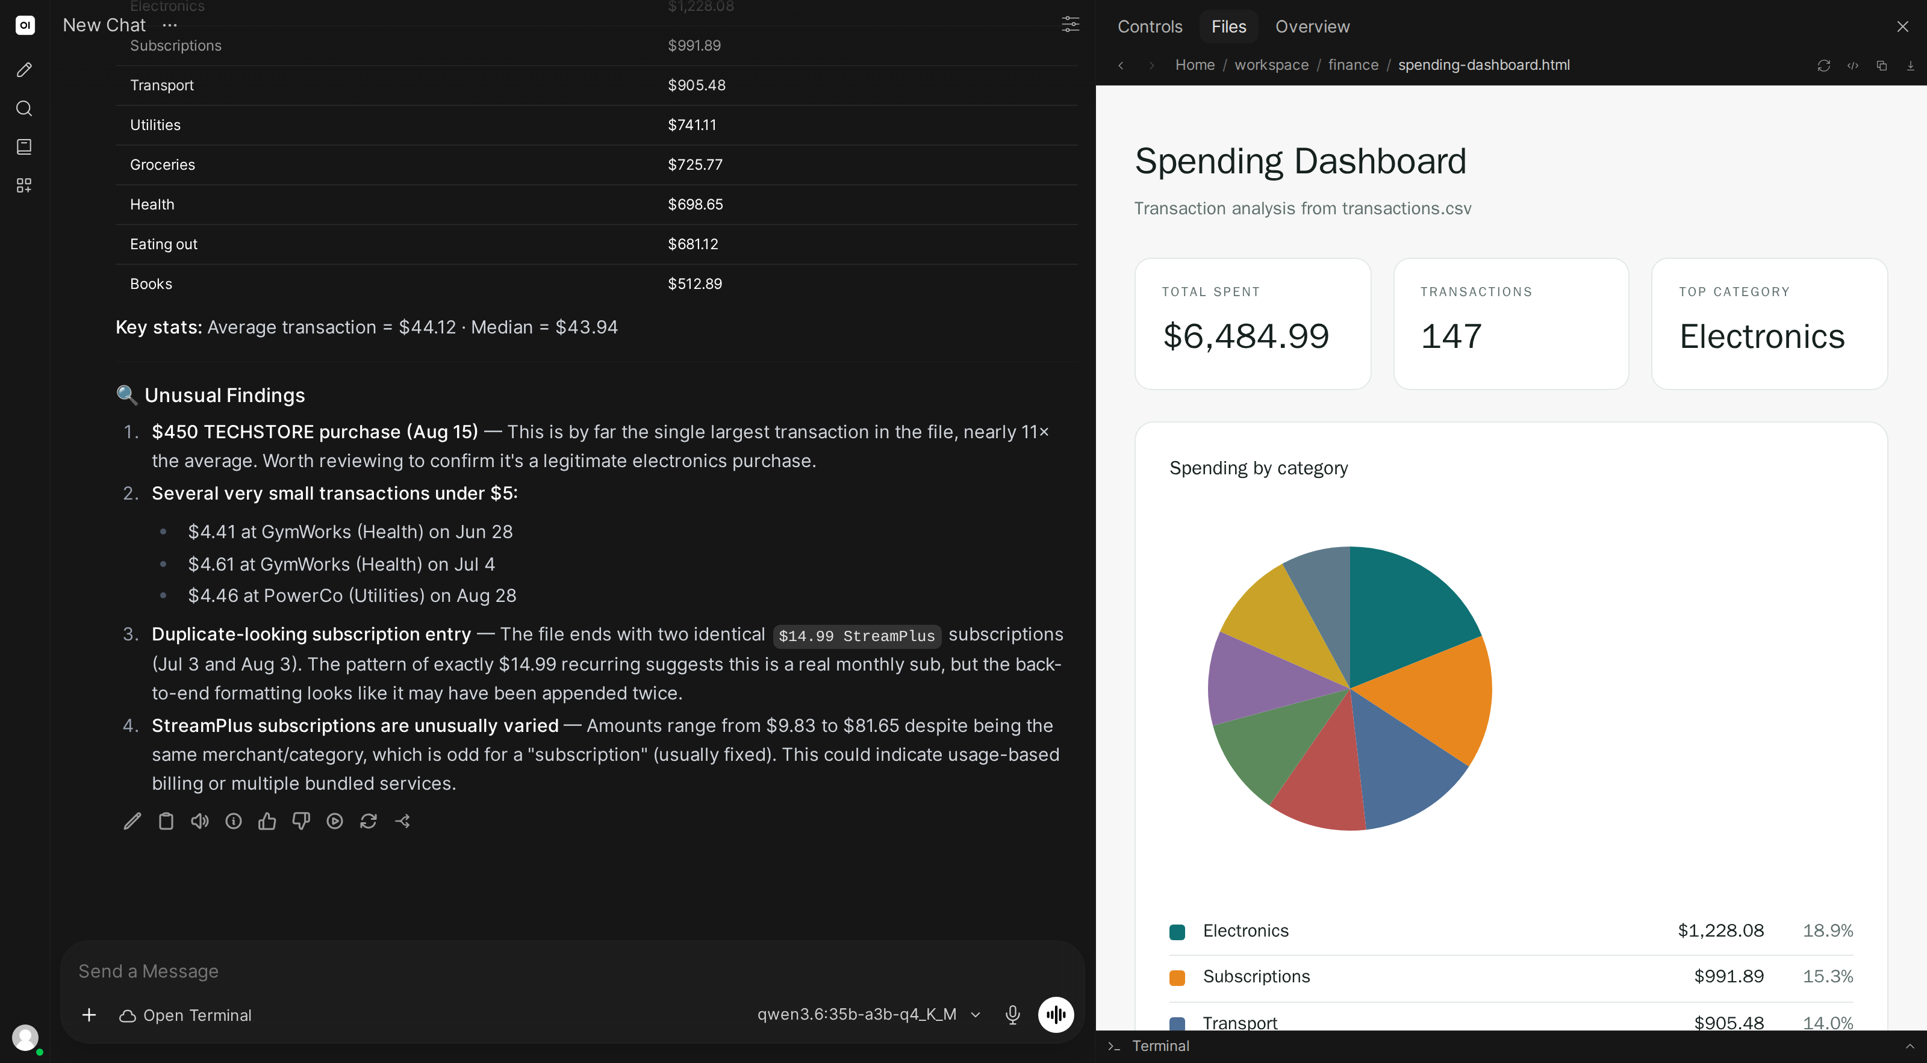Viewport: 1927px width, 1063px height.
Task: Click the Electronics $1,228.08 legend row
Action: (1511, 931)
